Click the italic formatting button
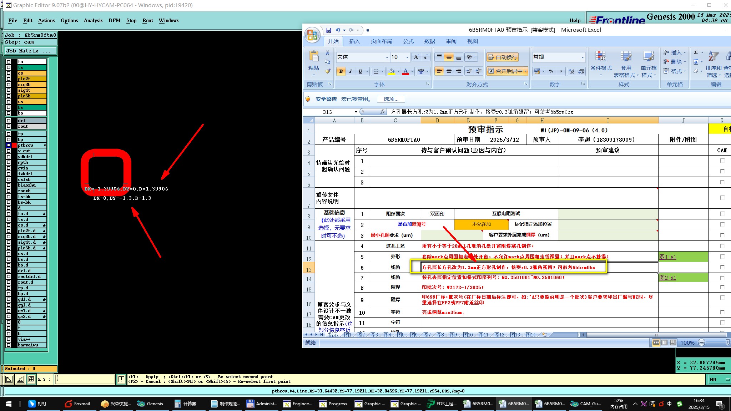The height and width of the screenshot is (411, 731). click(x=351, y=71)
